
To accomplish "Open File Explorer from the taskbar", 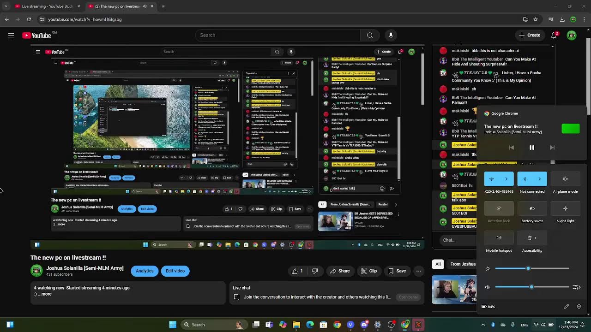I will [x=296, y=325].
